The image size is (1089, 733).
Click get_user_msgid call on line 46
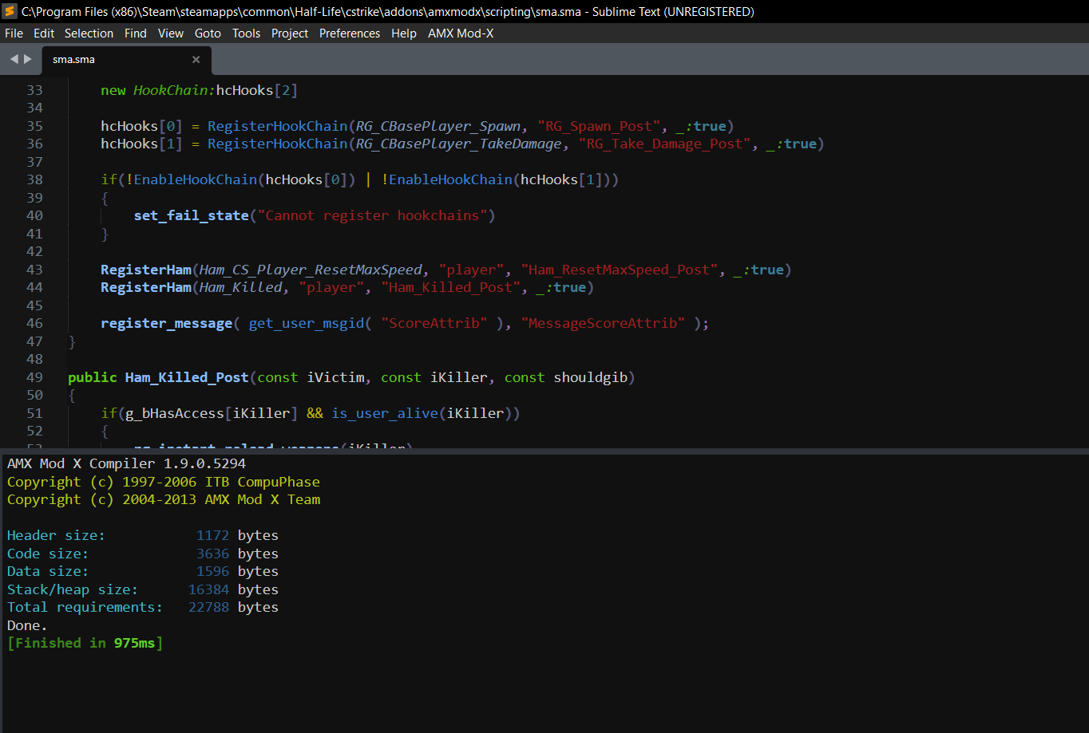[306, 323]
